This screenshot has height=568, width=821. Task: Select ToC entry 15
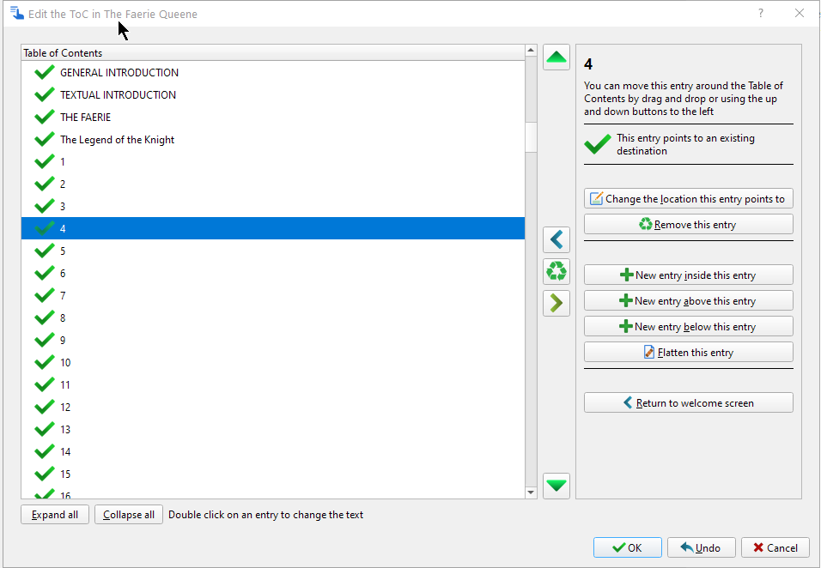point(273,474)
